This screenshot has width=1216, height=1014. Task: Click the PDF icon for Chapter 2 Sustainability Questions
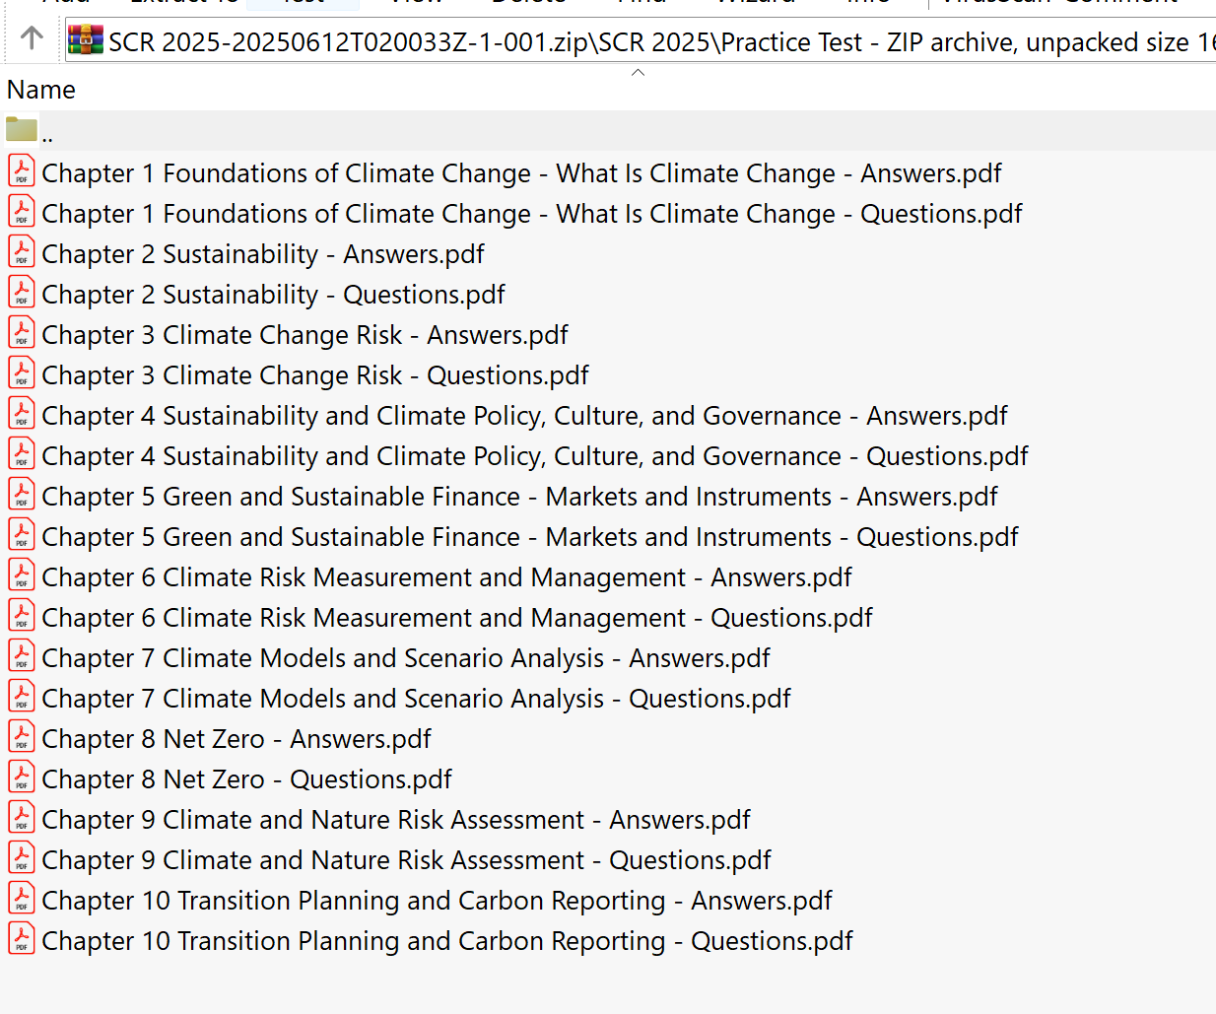click(22, 293)
